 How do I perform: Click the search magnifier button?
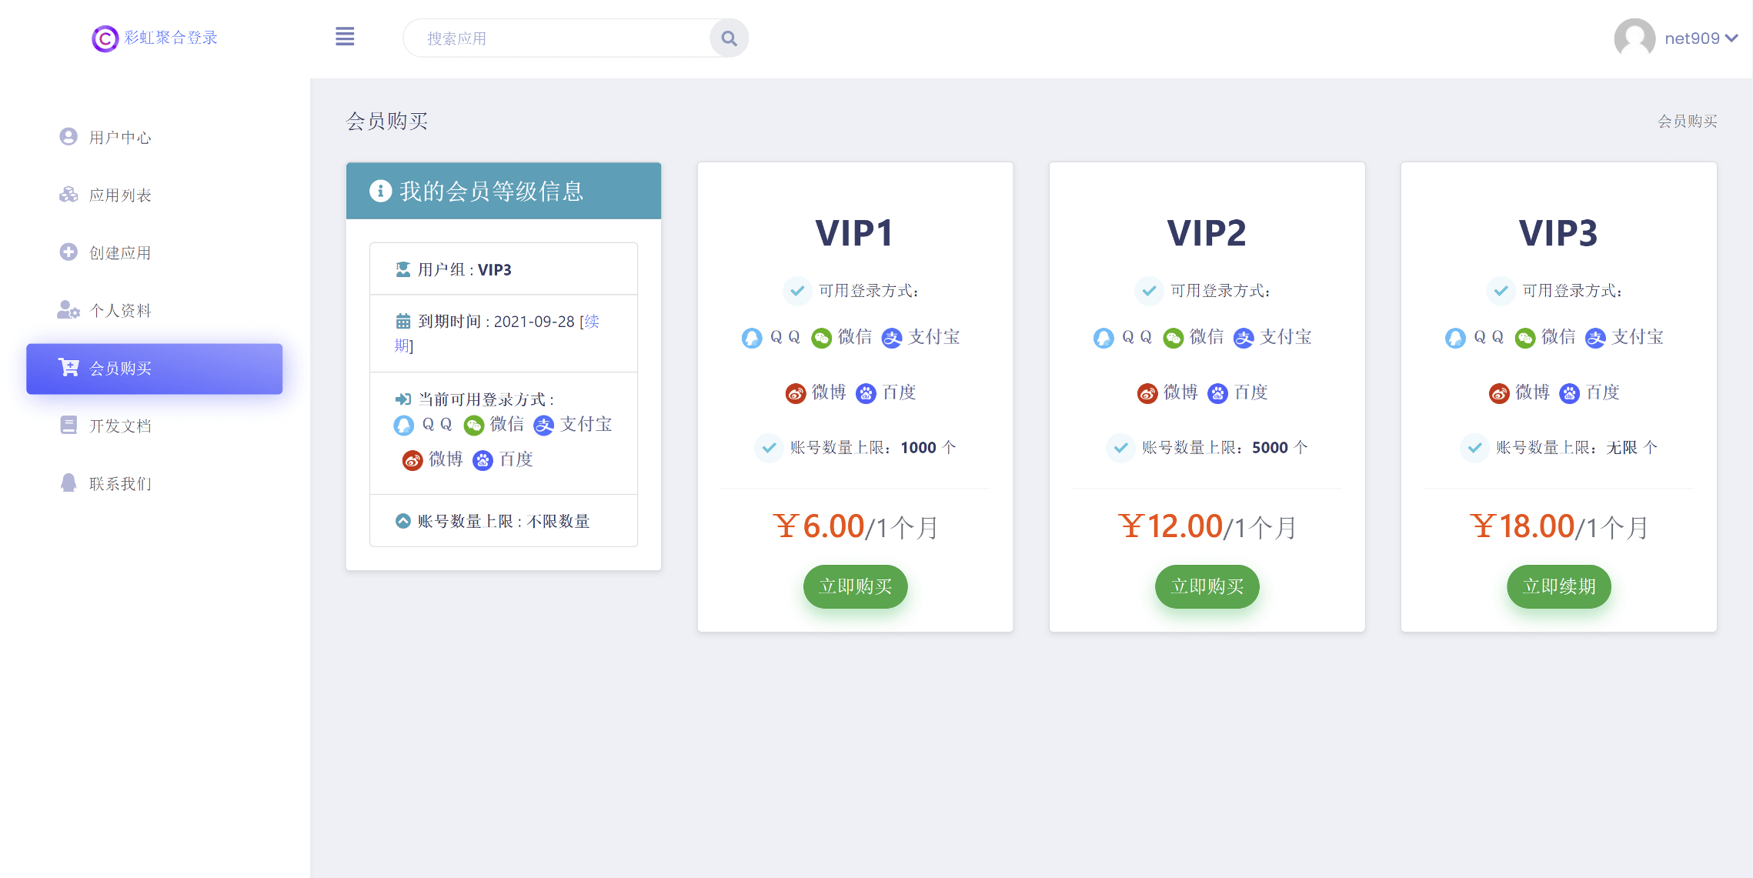tap(729, 38)
